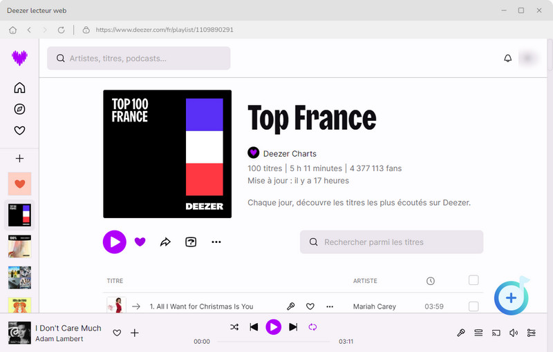Click the player bar play button

pyautogui.click(x=273, y=327)
